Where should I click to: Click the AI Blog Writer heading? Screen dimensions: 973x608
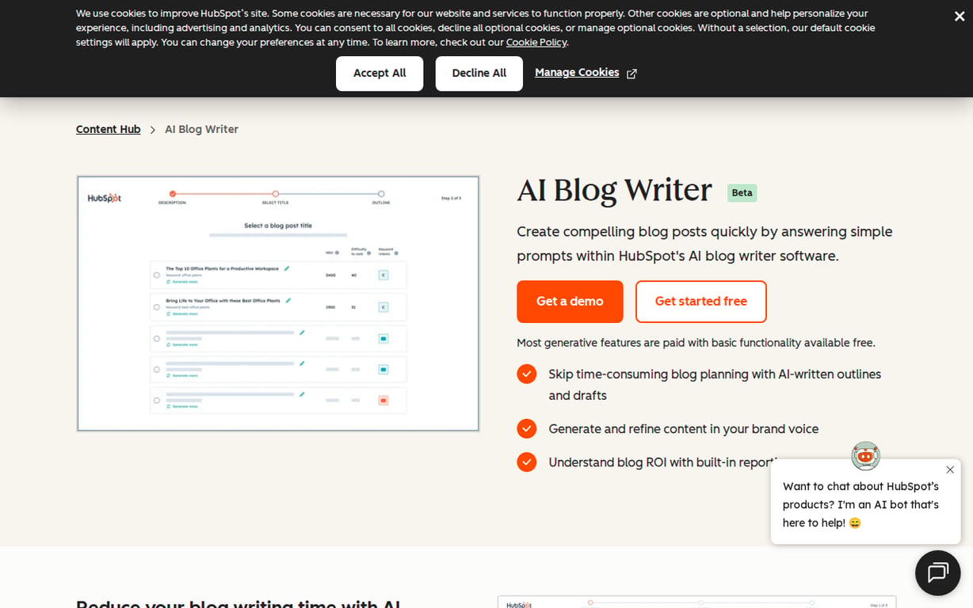click(x=615, y=191)
